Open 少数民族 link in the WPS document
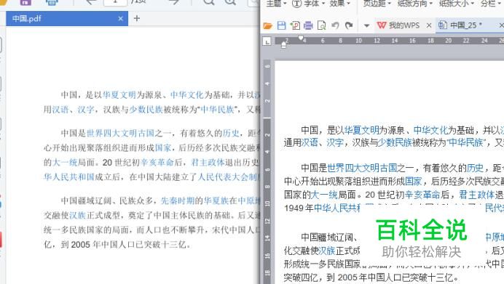The width and height of the screenshot is (504, 284). coord(395,142)
